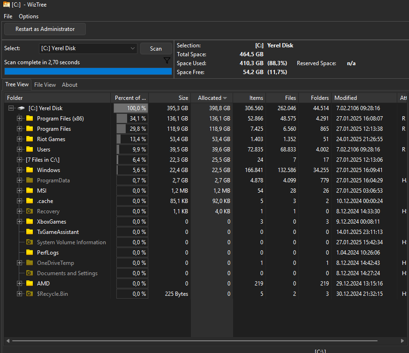Click the MSI folder icon
The width and height of the screenshot is (409, 353).
coord(30,191)
